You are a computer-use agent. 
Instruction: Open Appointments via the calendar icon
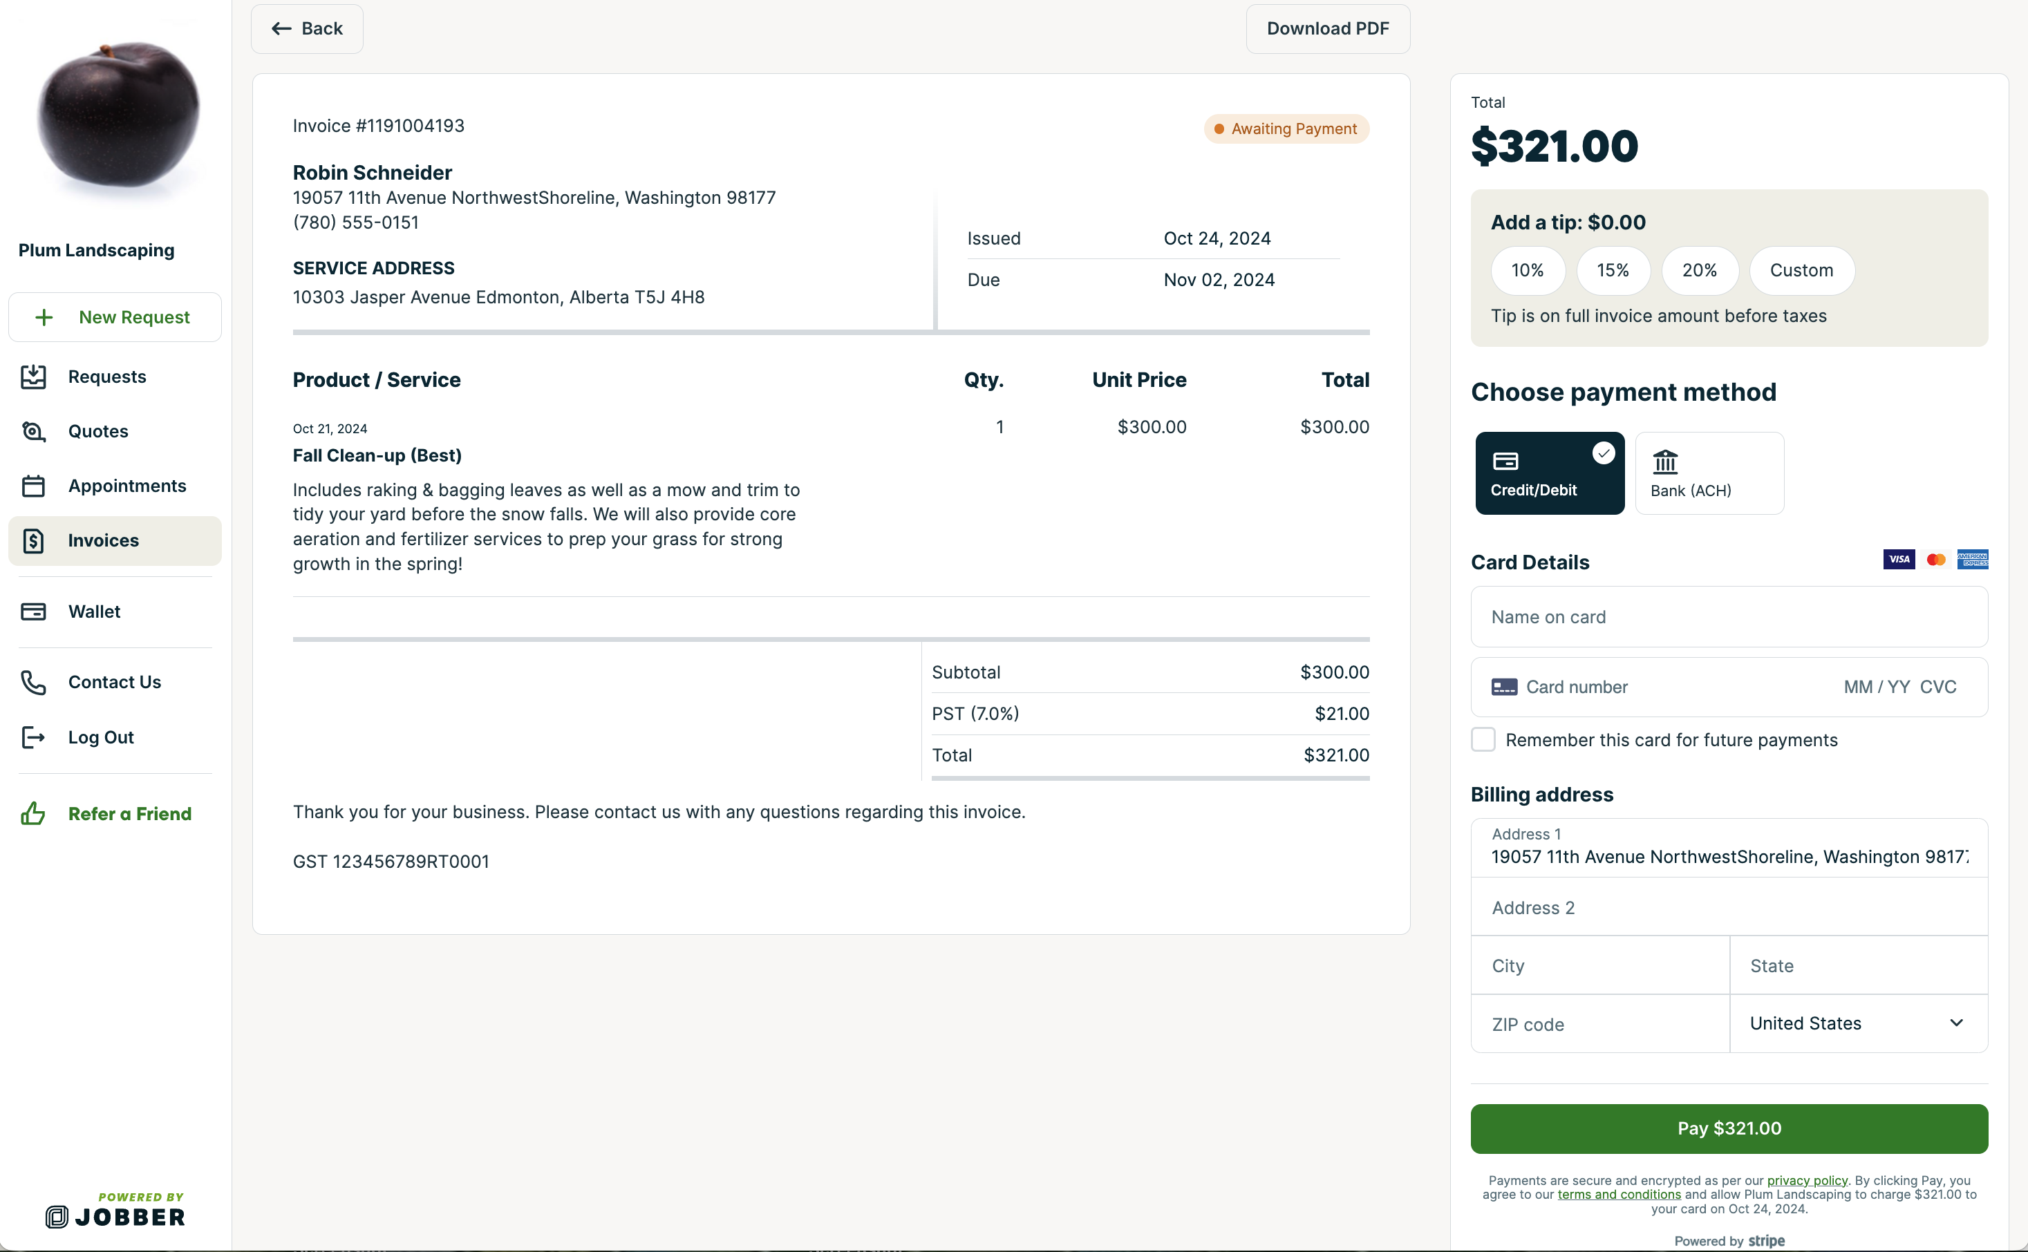[33, 486]
